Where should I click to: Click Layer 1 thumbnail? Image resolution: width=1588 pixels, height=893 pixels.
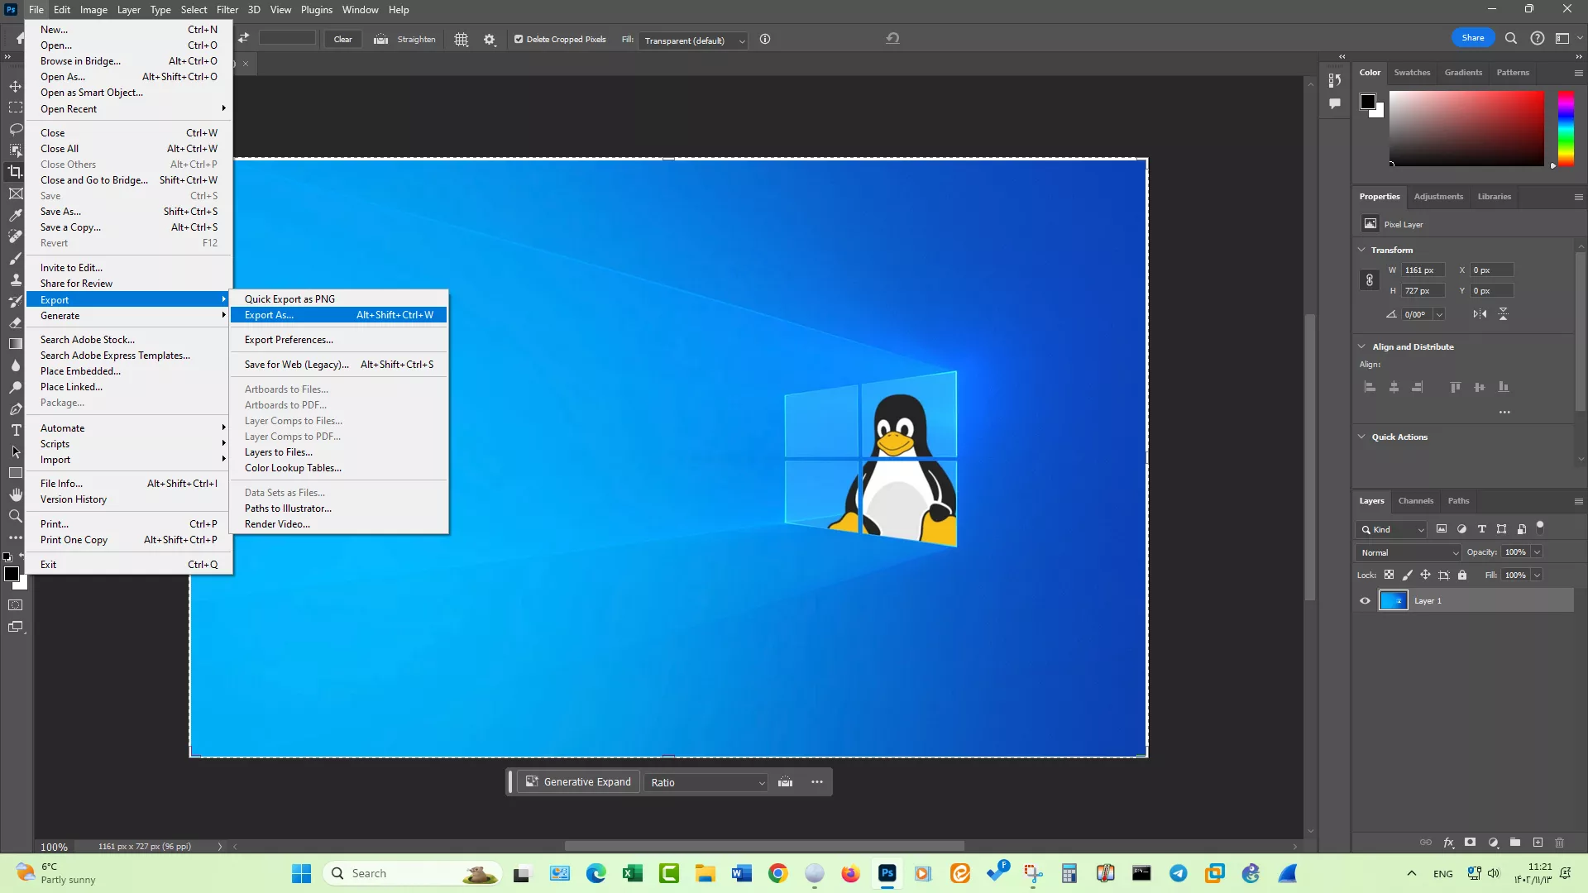pos(1394,601)
